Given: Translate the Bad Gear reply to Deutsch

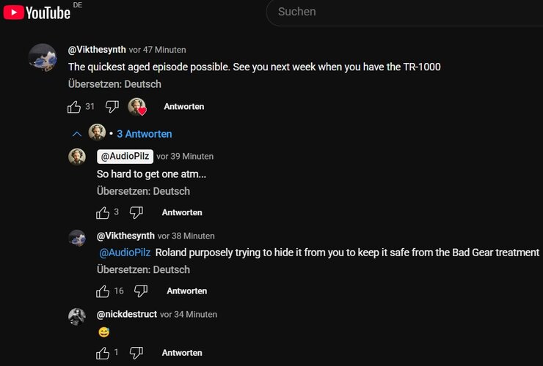Looking at the screenshot, I should click(143, 269).
